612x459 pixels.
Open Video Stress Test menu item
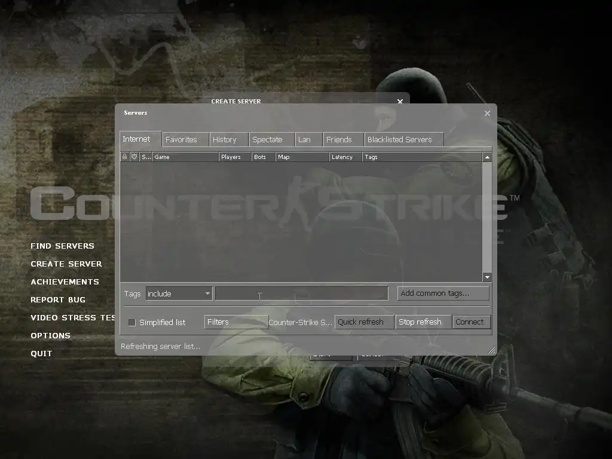[x=72, y=318]
